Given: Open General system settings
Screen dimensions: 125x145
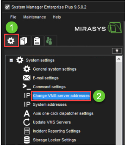Looking at the screenshot, I should (54, 69).
